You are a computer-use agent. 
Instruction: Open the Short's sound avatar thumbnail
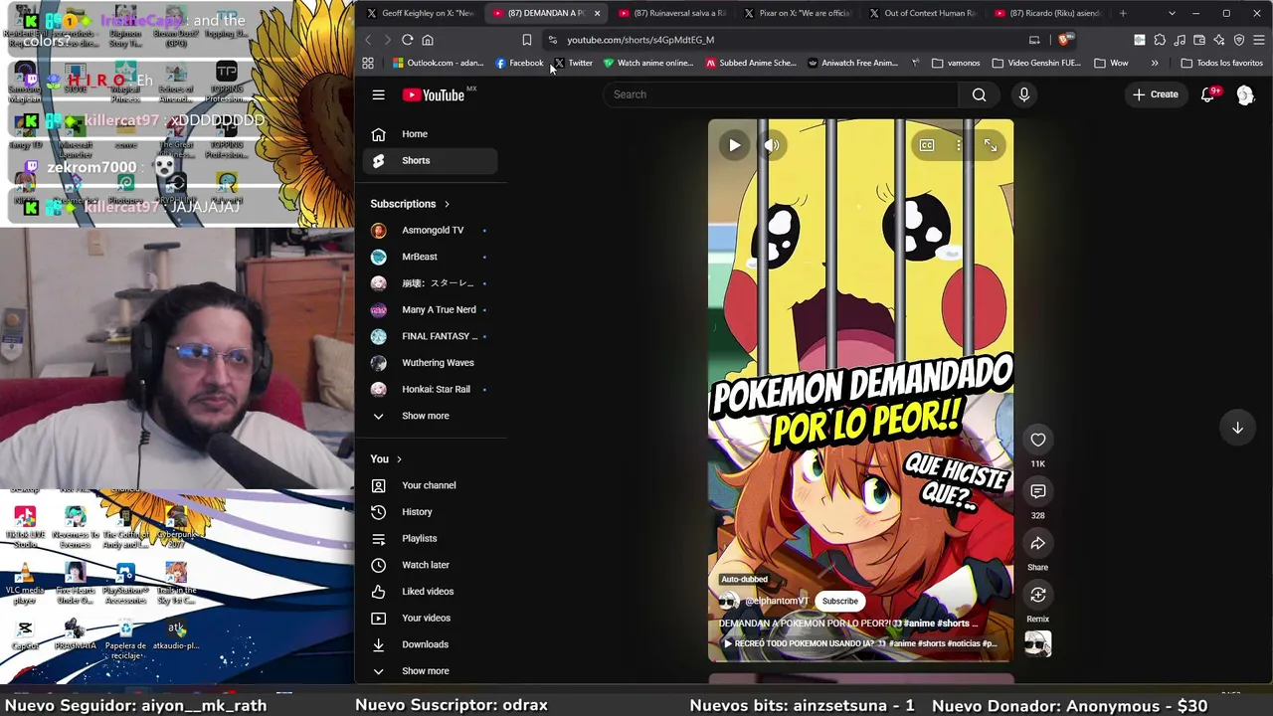tap(1037, 644)
